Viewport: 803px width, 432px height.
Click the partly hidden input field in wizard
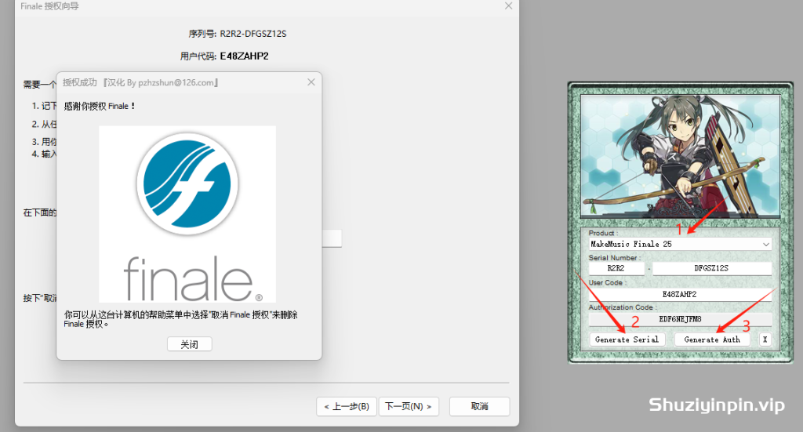point(332,238)
